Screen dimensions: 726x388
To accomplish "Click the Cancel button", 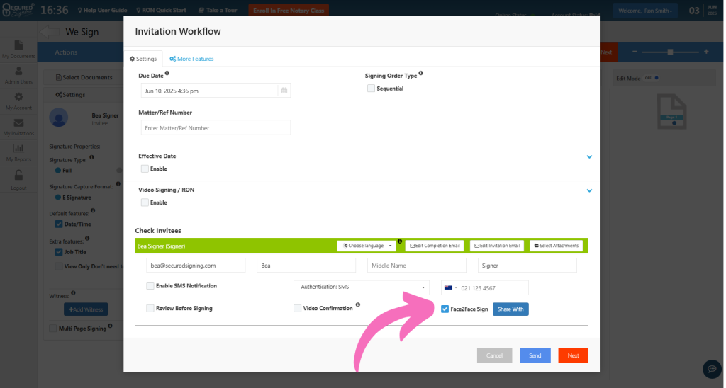I will coord(494,355).
